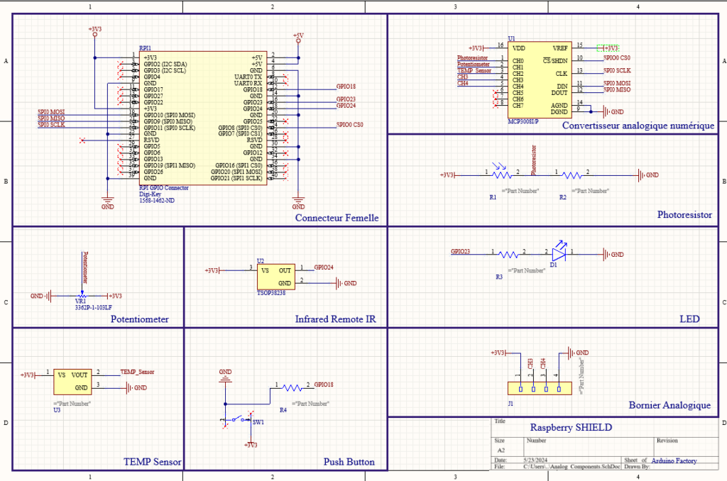Select the "Raspberry SHIELD" title text

pyautogui.click(x=571, y=427)
